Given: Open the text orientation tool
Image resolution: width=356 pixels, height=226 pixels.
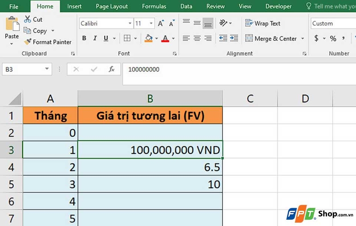Looking at the screenshot, I should 223,23.
